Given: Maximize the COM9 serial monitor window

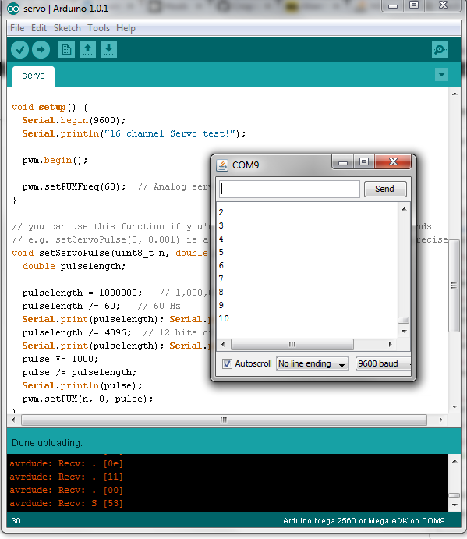Looking at the screenshot, I should pyautogui.click(x=364, y=162).
